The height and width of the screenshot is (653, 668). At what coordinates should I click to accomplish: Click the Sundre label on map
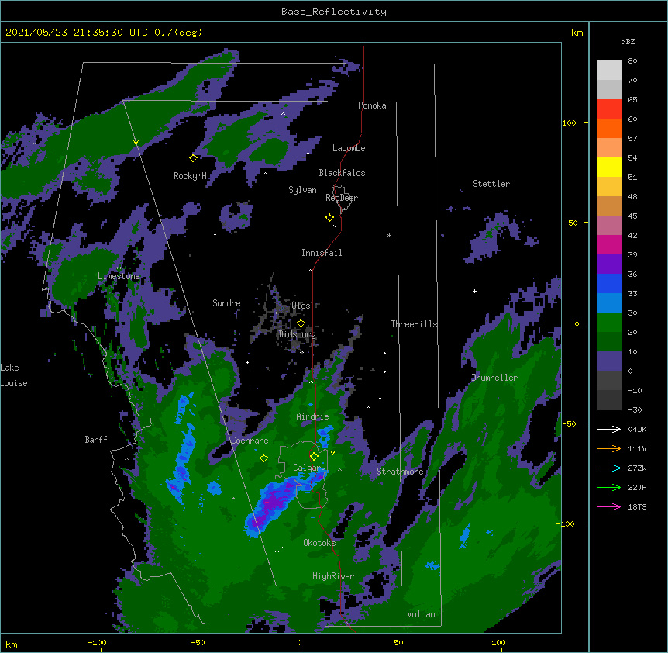pos(226,303)
